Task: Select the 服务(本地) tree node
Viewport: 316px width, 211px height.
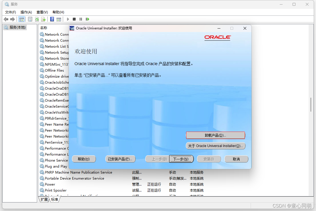Action: pos(15,27)
